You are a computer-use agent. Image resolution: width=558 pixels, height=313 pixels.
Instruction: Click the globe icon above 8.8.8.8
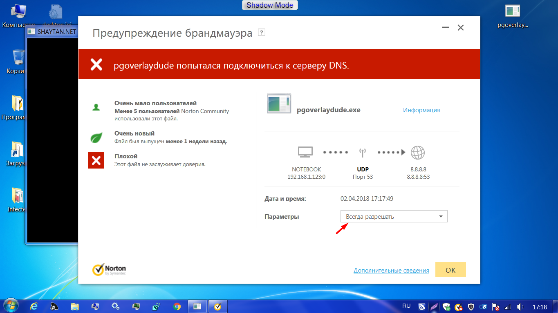click(x=418, y=153)
